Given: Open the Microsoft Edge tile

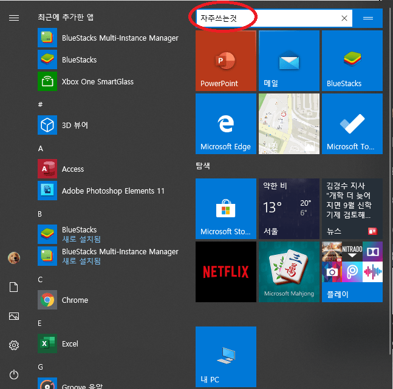Looking at the screenshot, I should 226,124.
